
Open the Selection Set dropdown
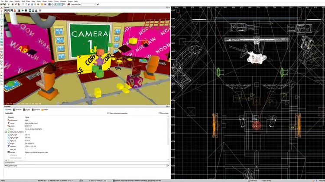click(89, 4)
